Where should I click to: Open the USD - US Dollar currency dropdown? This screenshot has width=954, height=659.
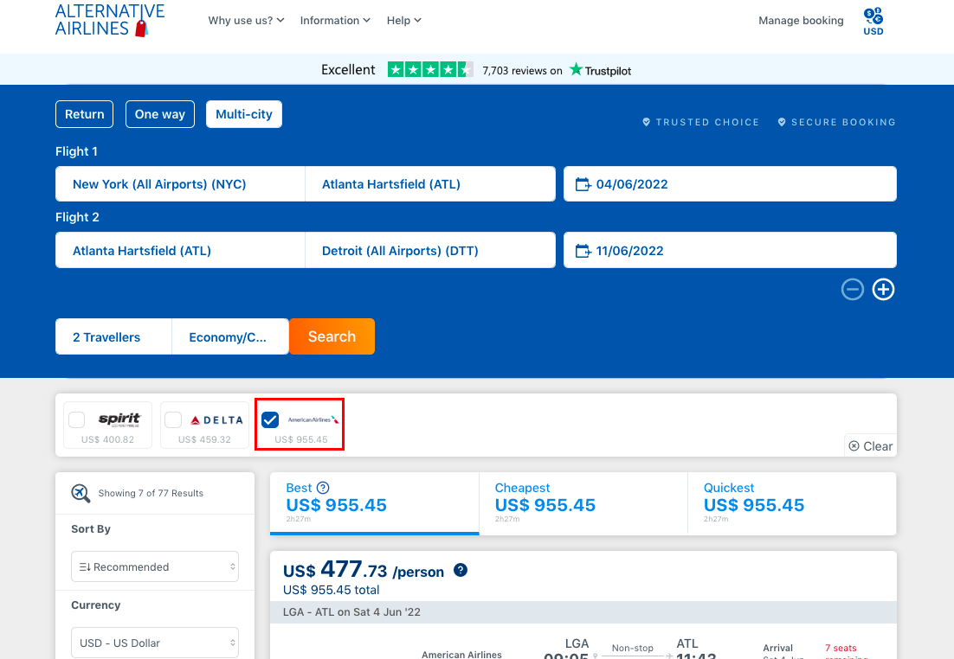155,643
